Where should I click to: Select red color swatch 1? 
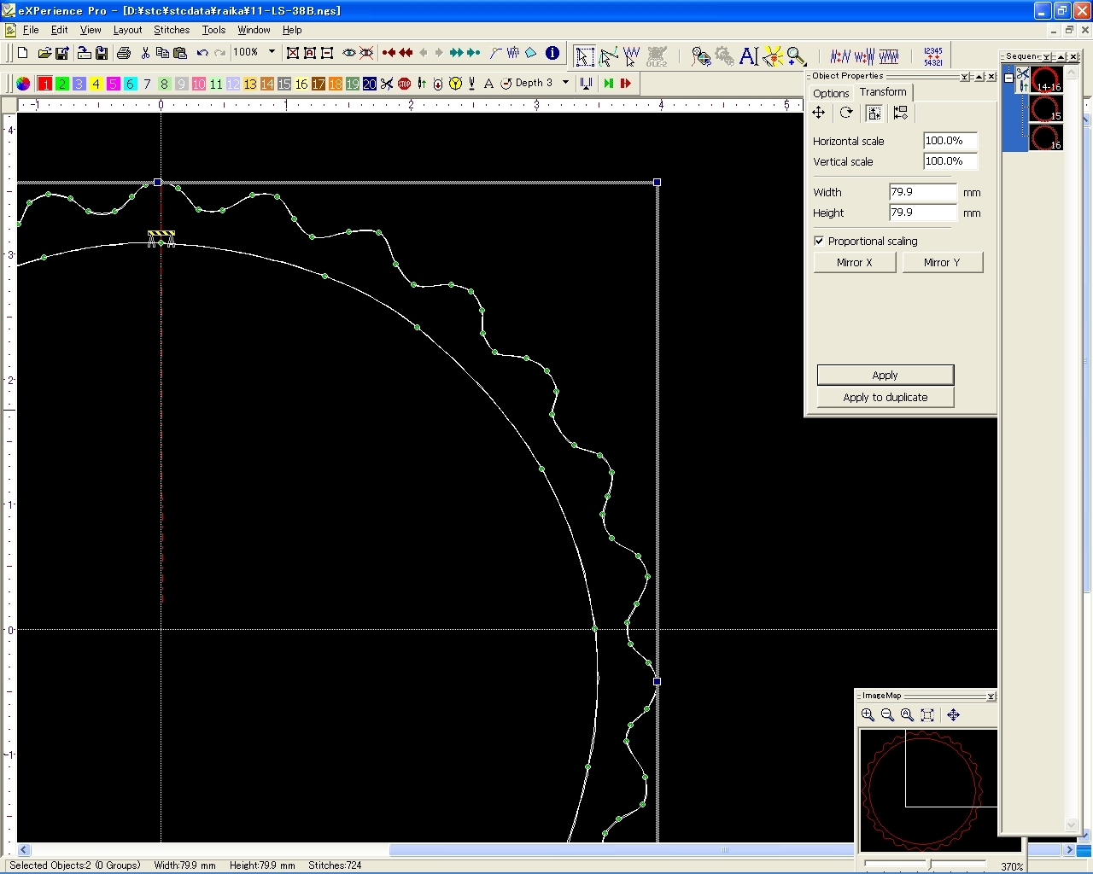[44, 84]
